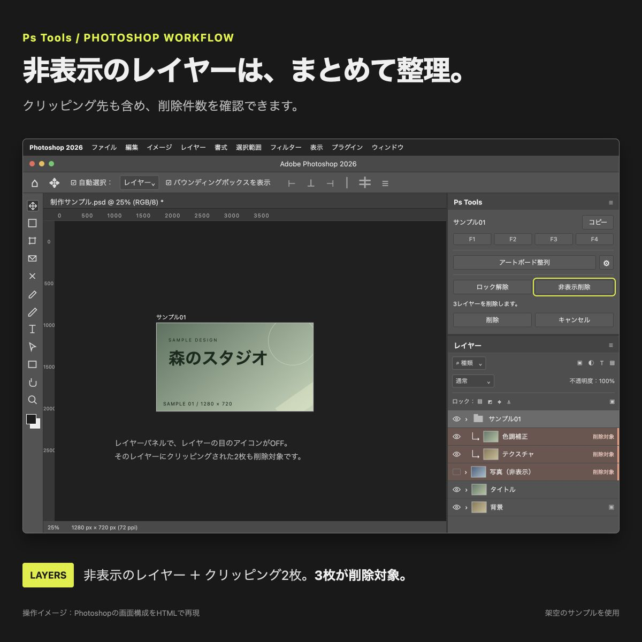The width and height of the screenshot is (642, 642).
Task: Select the Hand tool
Action: 33,382
